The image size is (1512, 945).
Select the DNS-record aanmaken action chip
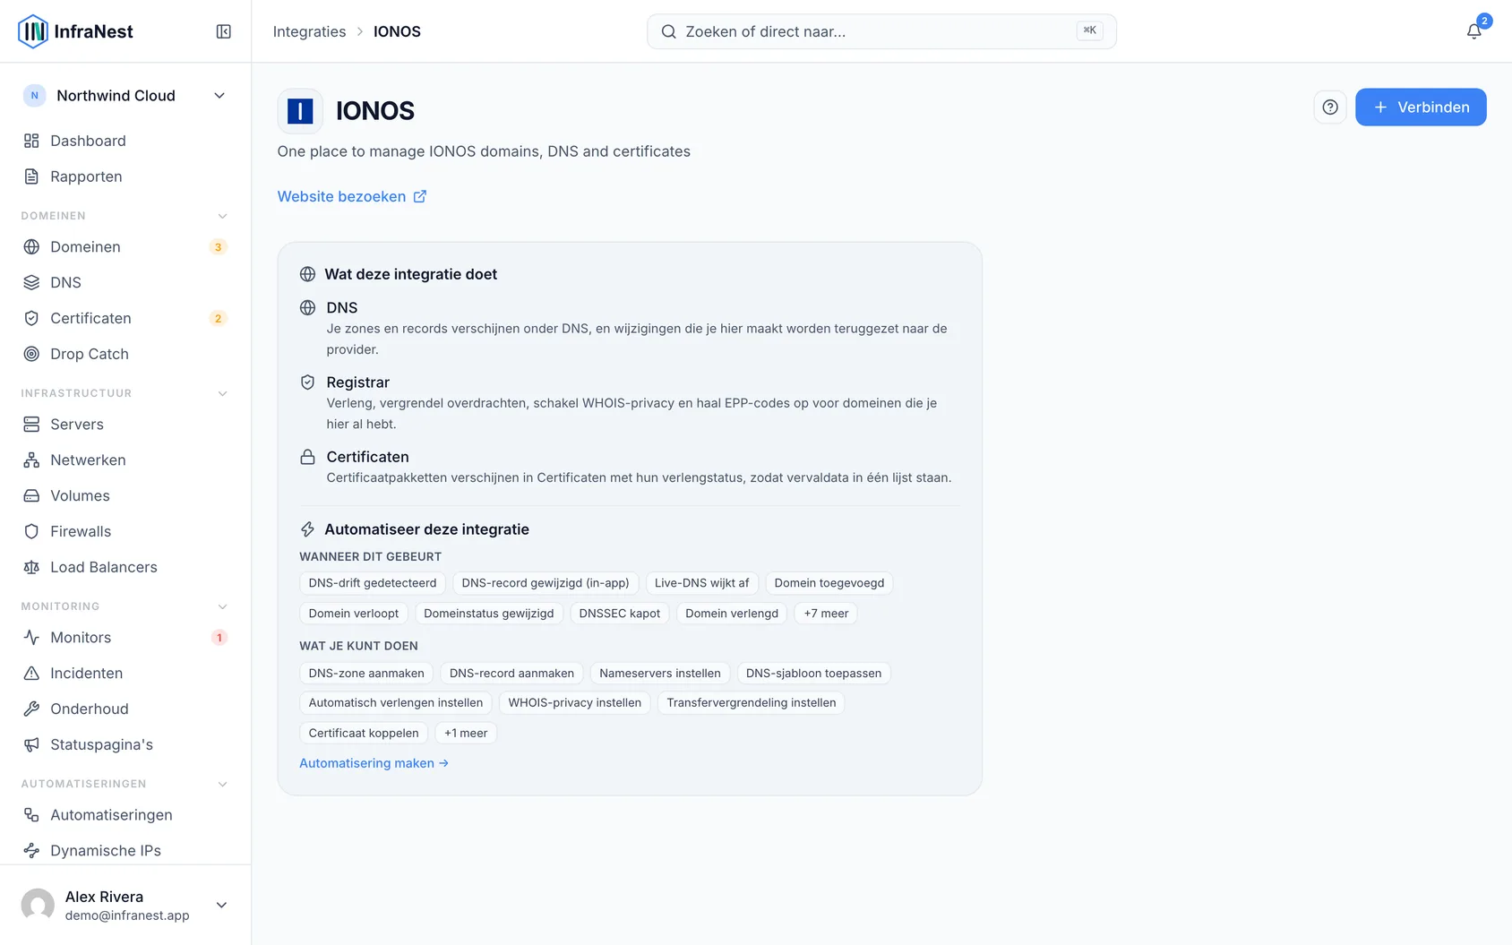click(x=511, y=674)
